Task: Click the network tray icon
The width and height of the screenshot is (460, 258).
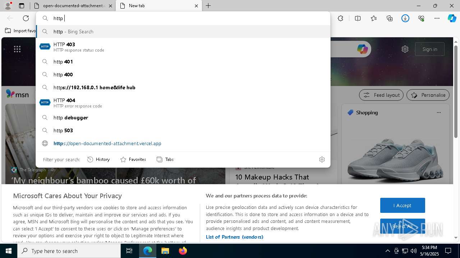Action: point(405,251)
